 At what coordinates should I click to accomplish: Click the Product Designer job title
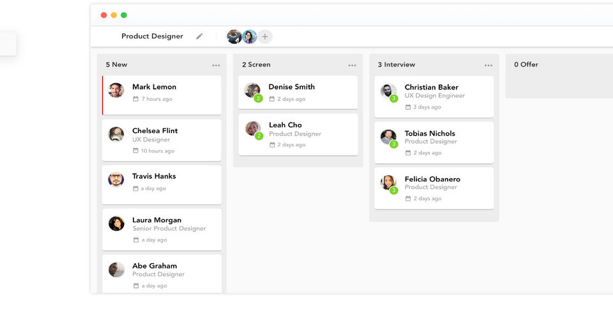[152, 36]
